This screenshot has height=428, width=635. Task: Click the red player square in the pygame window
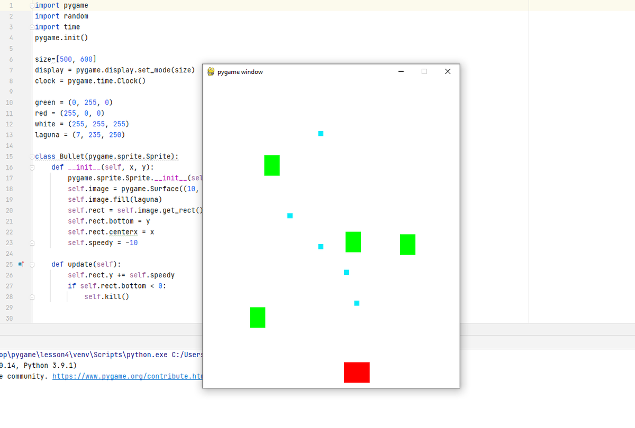click(357, 373)
